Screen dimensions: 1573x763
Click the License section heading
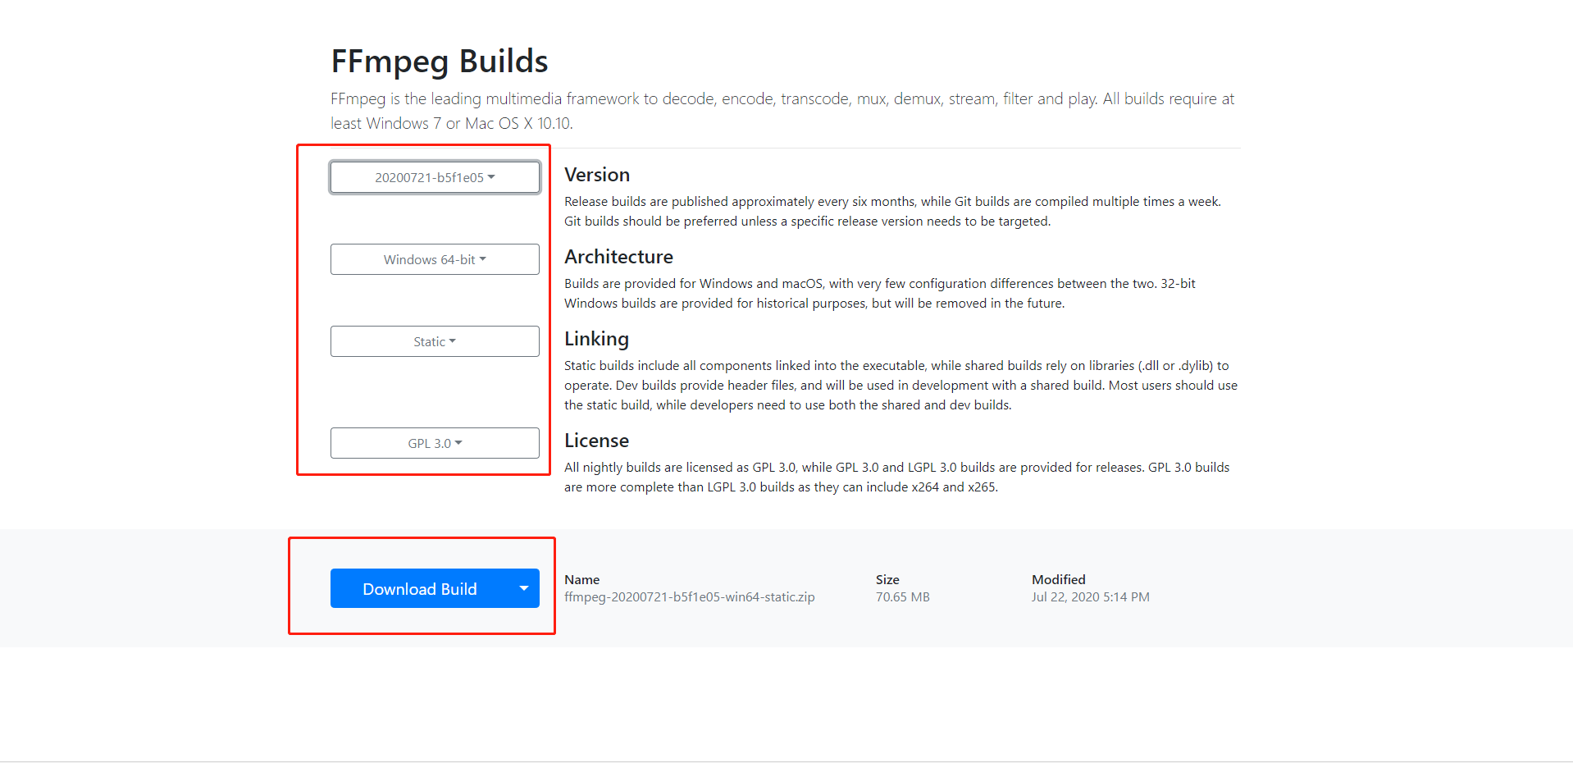coord(596,441)
